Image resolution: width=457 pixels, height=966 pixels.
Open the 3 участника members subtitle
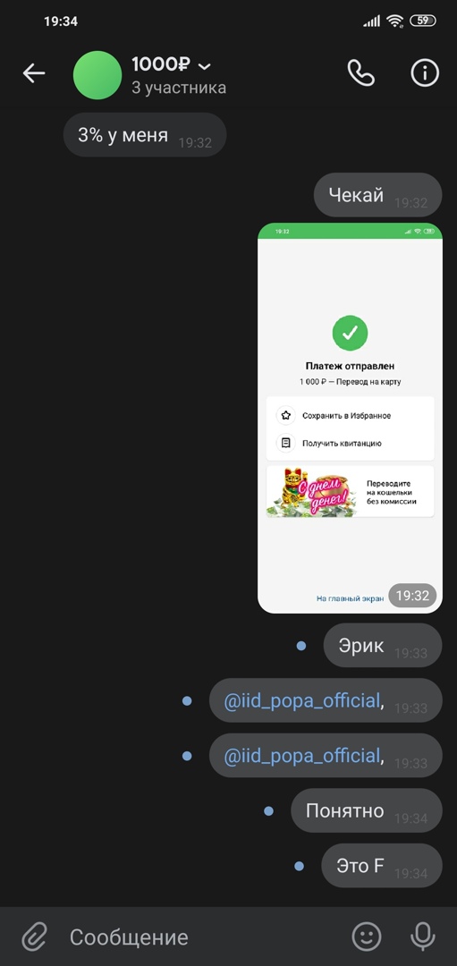tap(179, 88)
